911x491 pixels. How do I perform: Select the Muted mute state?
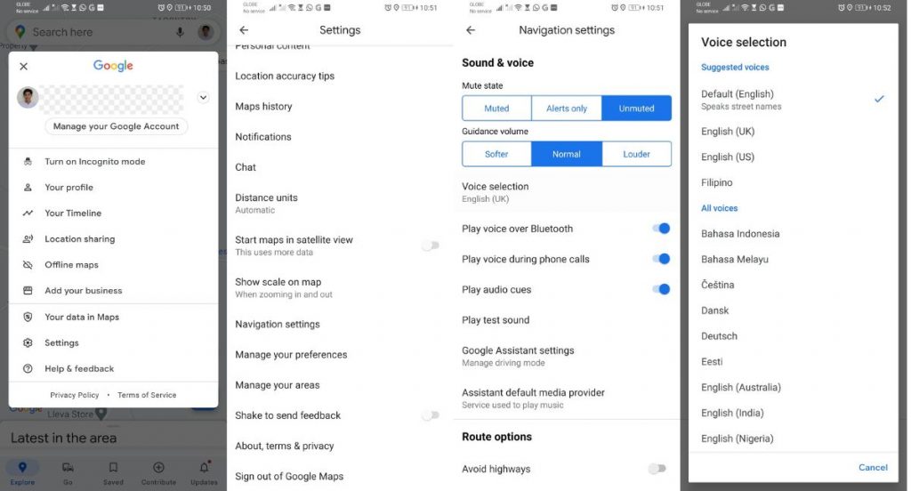tap(496, 109)
